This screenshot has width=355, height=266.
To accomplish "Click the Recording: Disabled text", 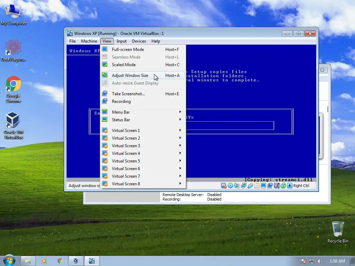I will [x=192, y=199].
